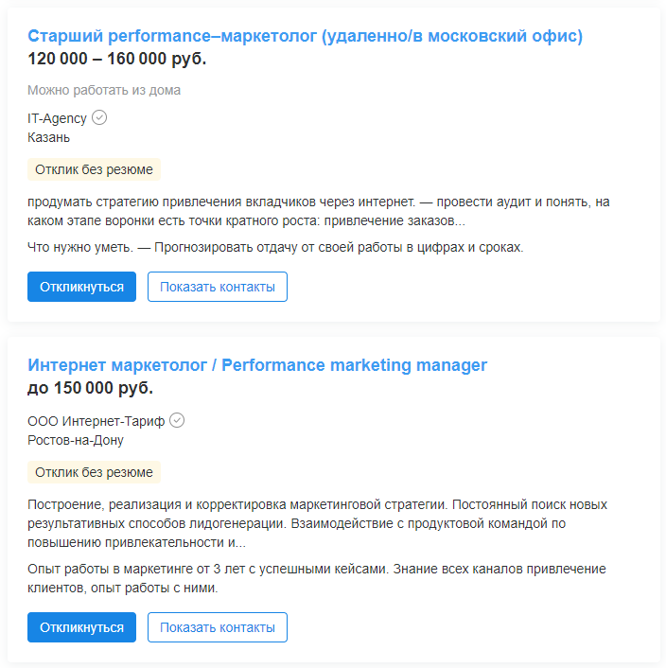Click verified checkmark icon next to IT-Agency
The width and height of the screenshot is (666, 668).
click(x=99, y=118)
